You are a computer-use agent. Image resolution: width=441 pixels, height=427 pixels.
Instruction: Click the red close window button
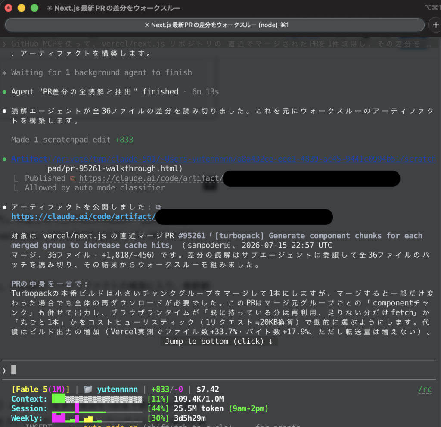(9, 8)
